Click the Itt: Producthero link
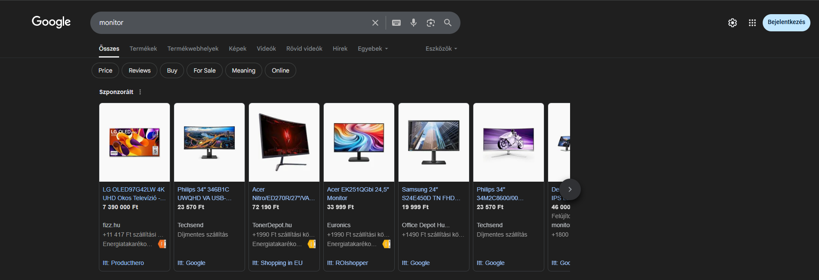This screenshot has height=280, width=819. [123, 263]
